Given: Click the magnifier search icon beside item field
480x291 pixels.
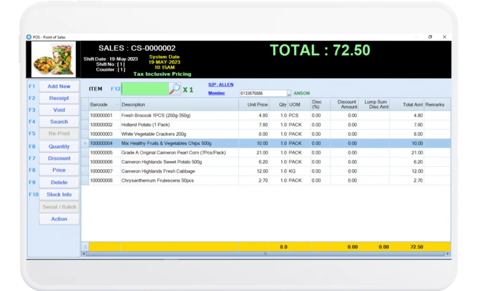Looking at the screenshot, I should 175,89.
